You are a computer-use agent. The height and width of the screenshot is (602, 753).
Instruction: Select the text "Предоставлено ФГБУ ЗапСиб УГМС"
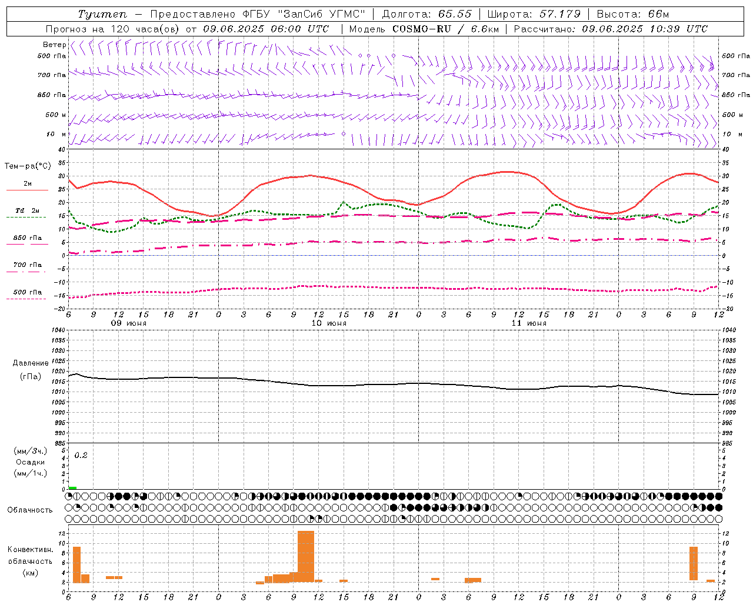click(258, 14)
